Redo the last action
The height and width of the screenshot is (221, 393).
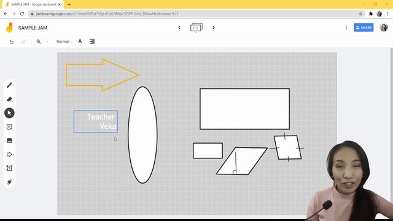coord(23,42)
